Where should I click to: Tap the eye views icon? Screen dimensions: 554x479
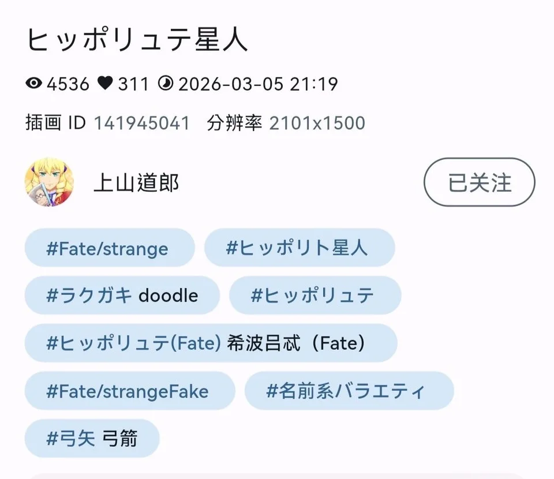[x=35, y=84]
